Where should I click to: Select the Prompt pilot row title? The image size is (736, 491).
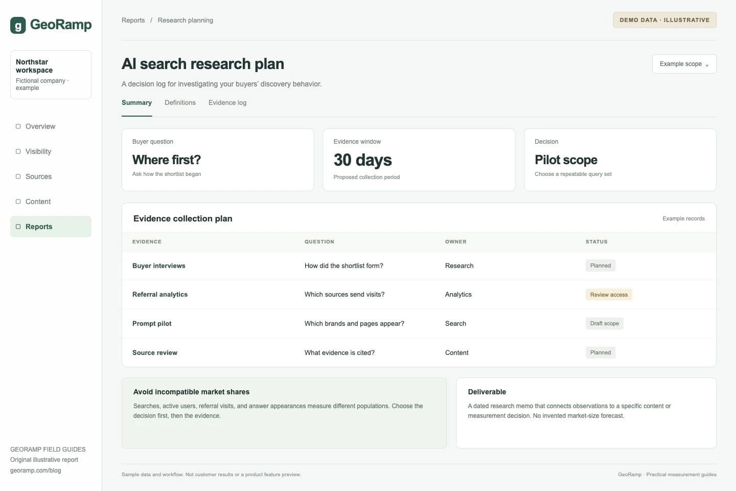point(152,324)
